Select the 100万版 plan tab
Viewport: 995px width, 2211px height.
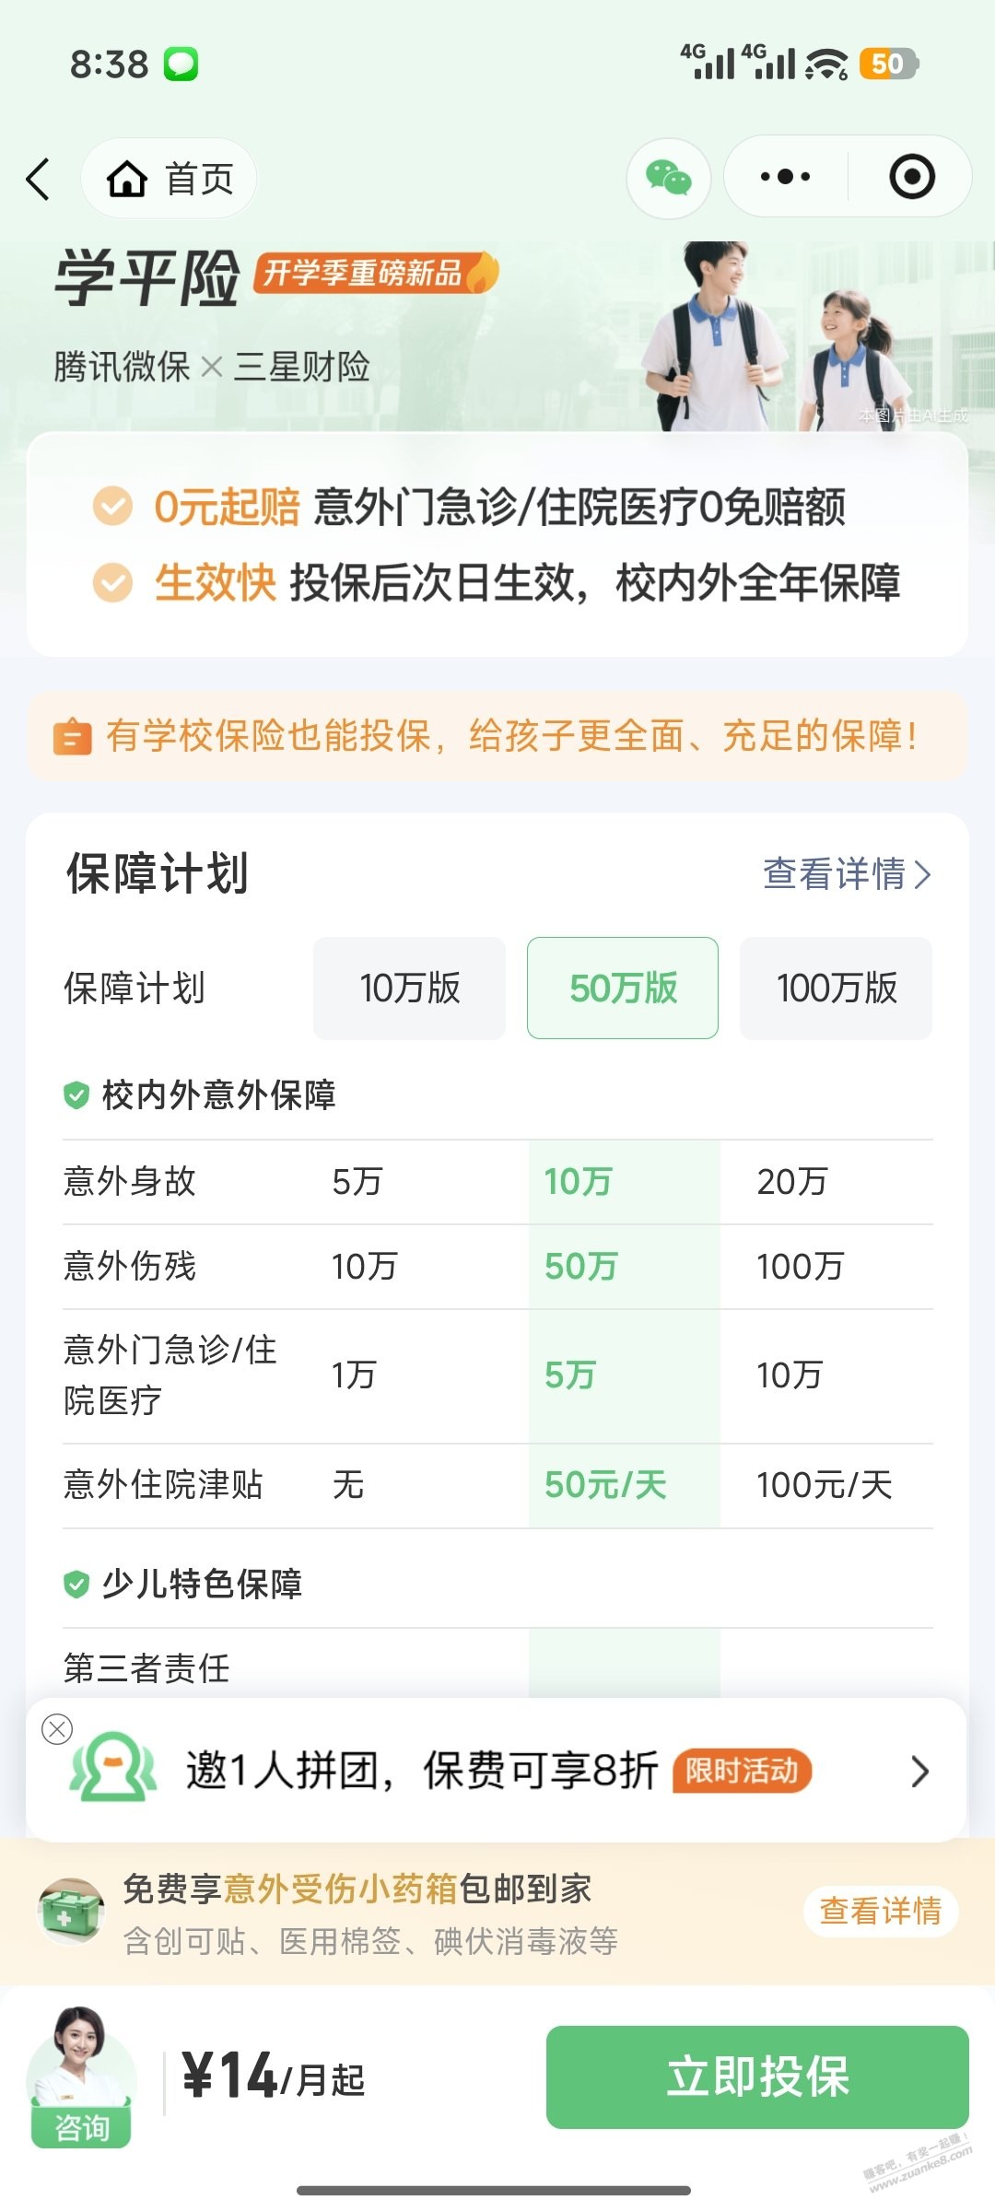pyautogui.click(x=836, y=988)
